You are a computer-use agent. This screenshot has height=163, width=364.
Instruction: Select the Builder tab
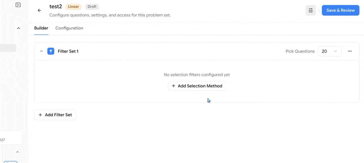[x=41, y=28]
